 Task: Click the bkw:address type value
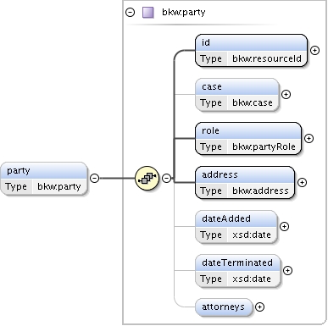(x=260, y=191)
